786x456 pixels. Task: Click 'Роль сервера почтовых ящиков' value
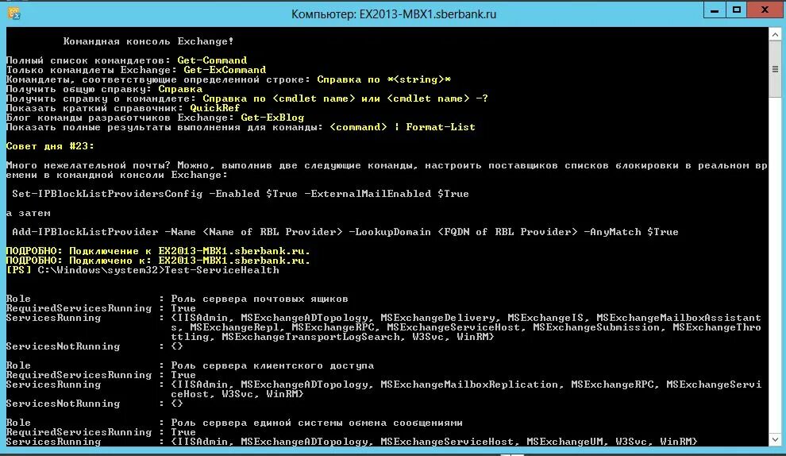[x=260, y=299]
